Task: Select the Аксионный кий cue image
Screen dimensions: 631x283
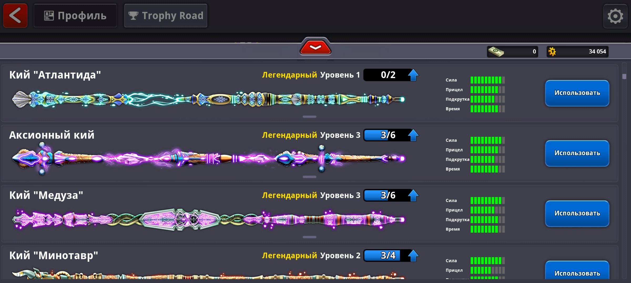Action: [208, 159]
